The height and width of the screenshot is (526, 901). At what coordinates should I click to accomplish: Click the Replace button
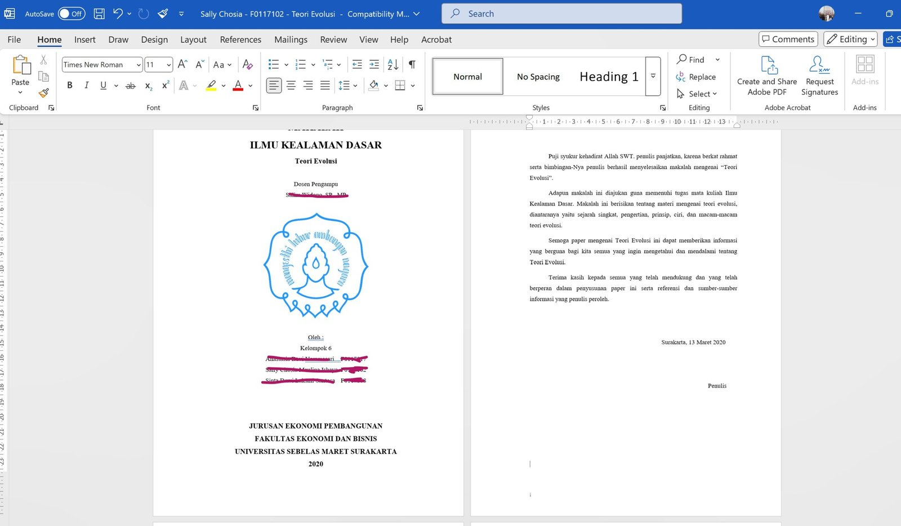pyautogui.click(x=696, y=77)
